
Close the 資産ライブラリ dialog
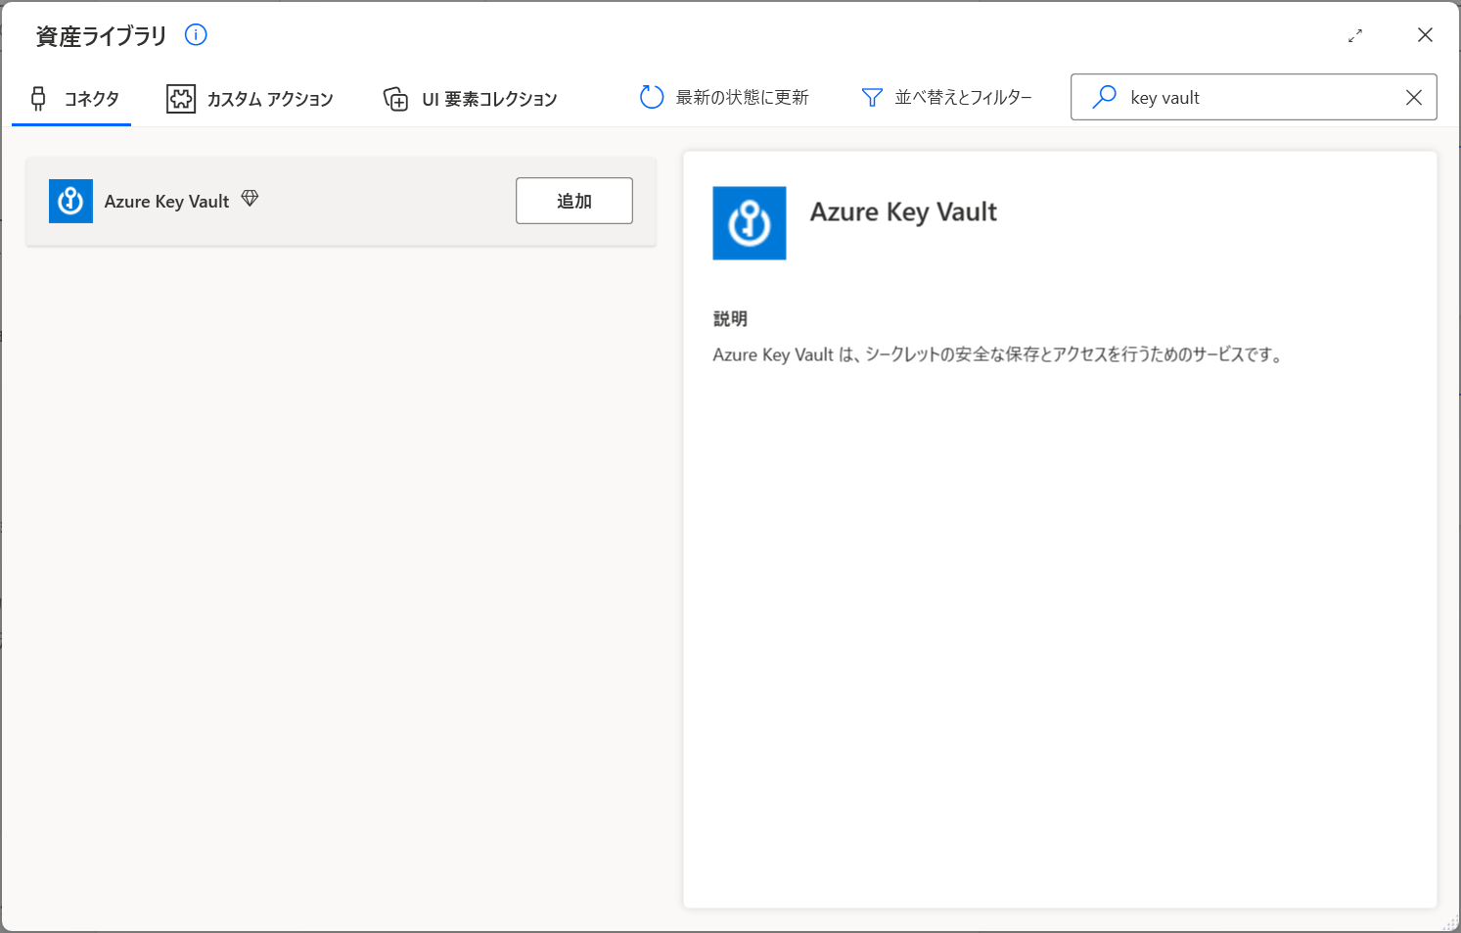coord(1425,35)
